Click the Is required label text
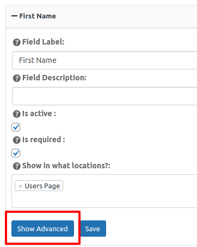 click(x=44, y=140)
